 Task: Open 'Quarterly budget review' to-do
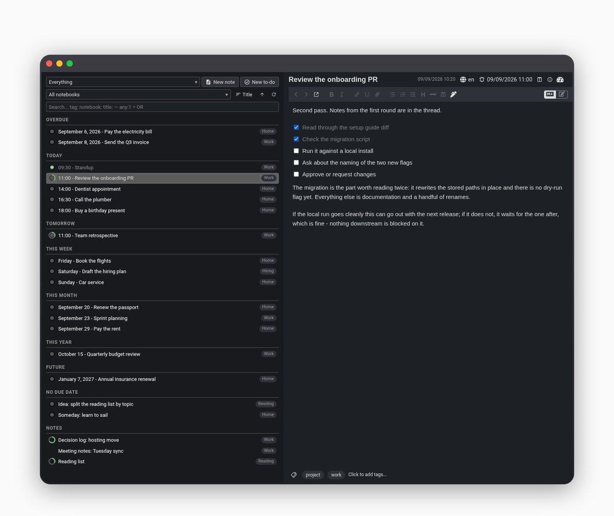click(162, 354)
